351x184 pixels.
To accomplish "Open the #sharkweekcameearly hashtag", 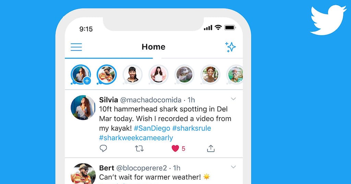I will [x=136, y=138].
